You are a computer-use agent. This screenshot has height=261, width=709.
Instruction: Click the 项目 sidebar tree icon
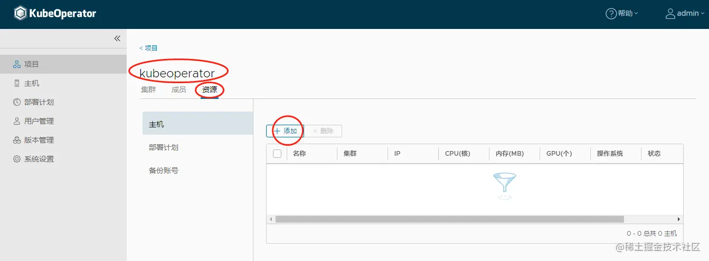[x=17, y=64]
